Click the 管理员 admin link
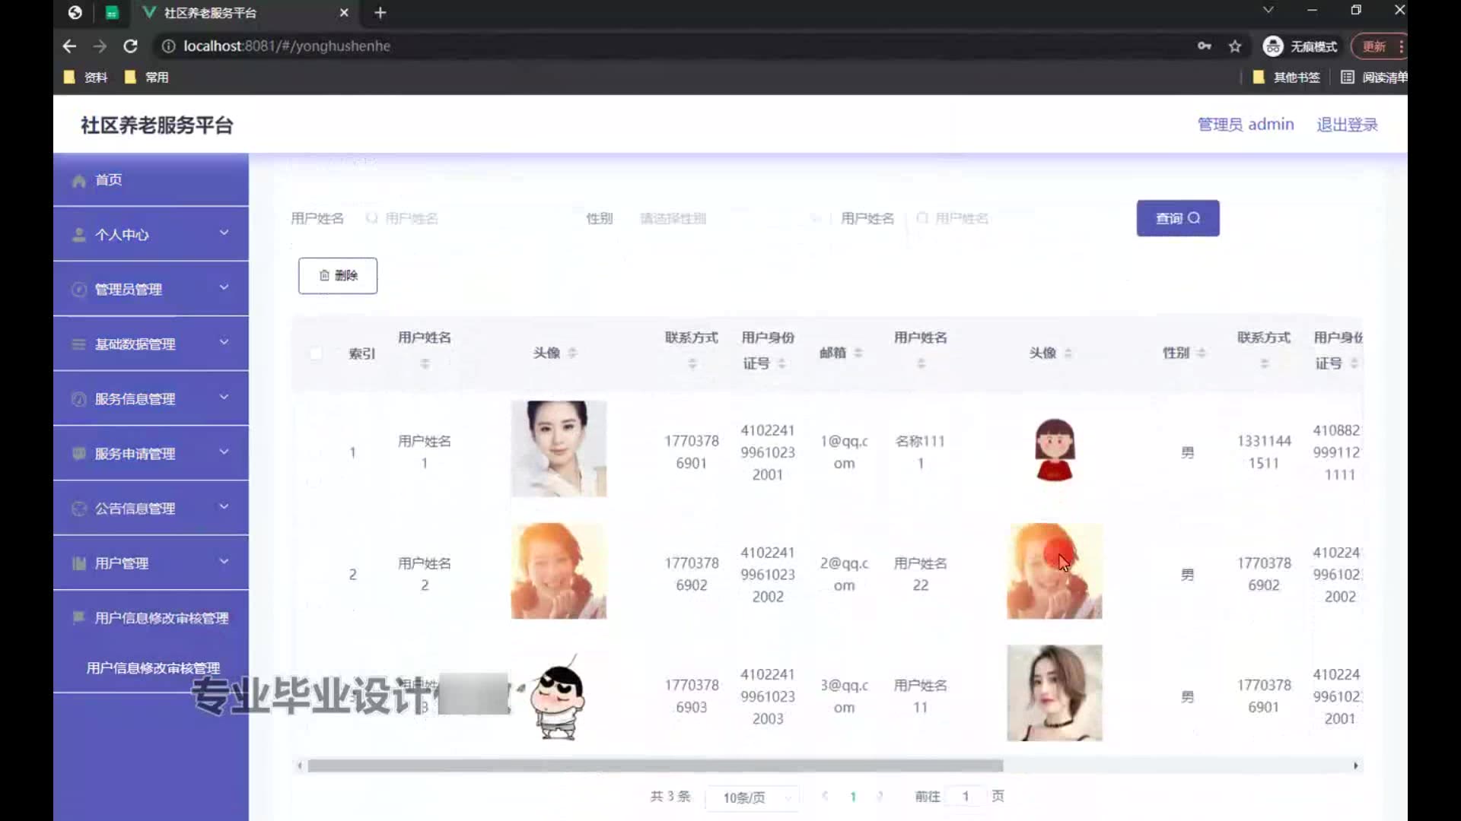The image size is (1461, 821). tap(1245, 125)
